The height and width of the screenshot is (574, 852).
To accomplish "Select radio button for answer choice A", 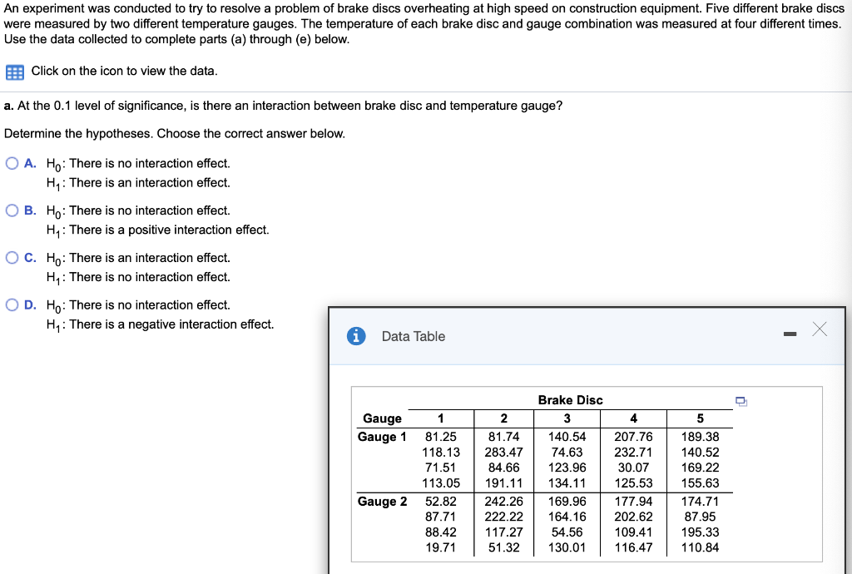I will pyautogui.click(x=12, y=162).
